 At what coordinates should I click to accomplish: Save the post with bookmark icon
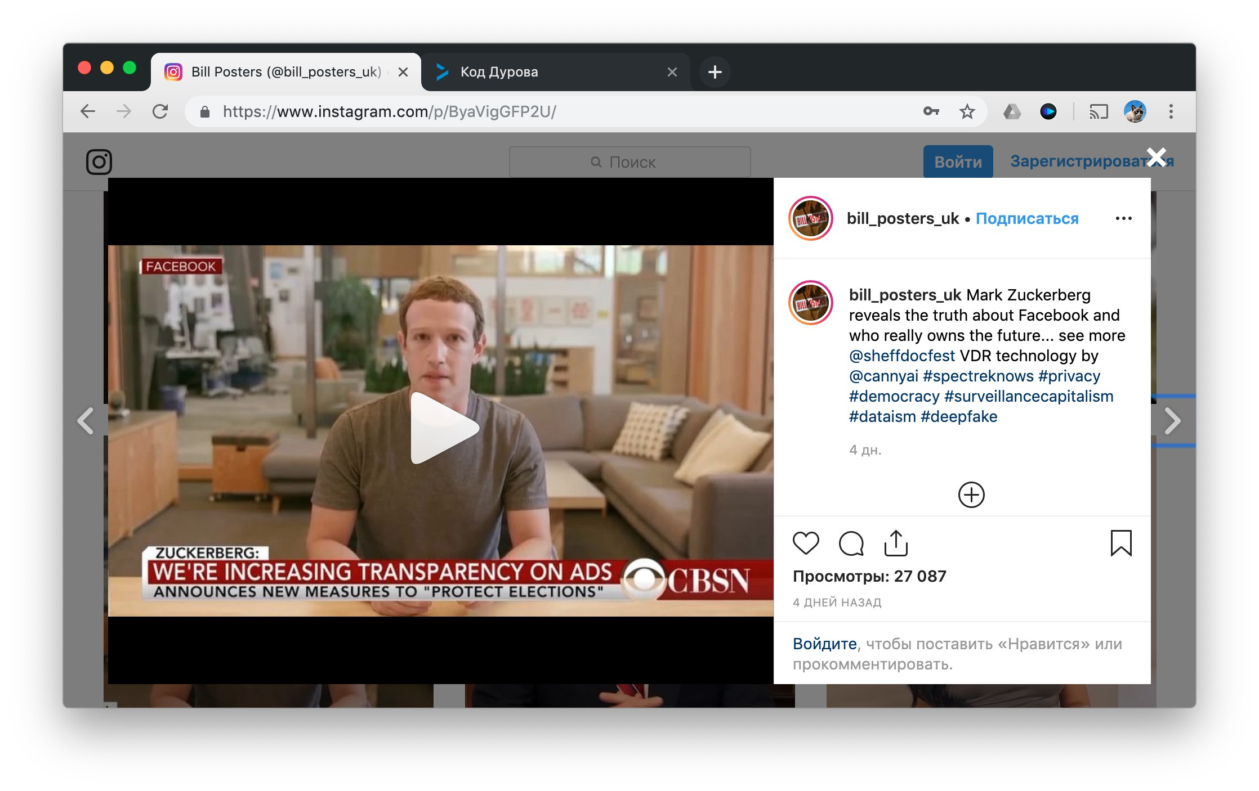[1121, 543]
